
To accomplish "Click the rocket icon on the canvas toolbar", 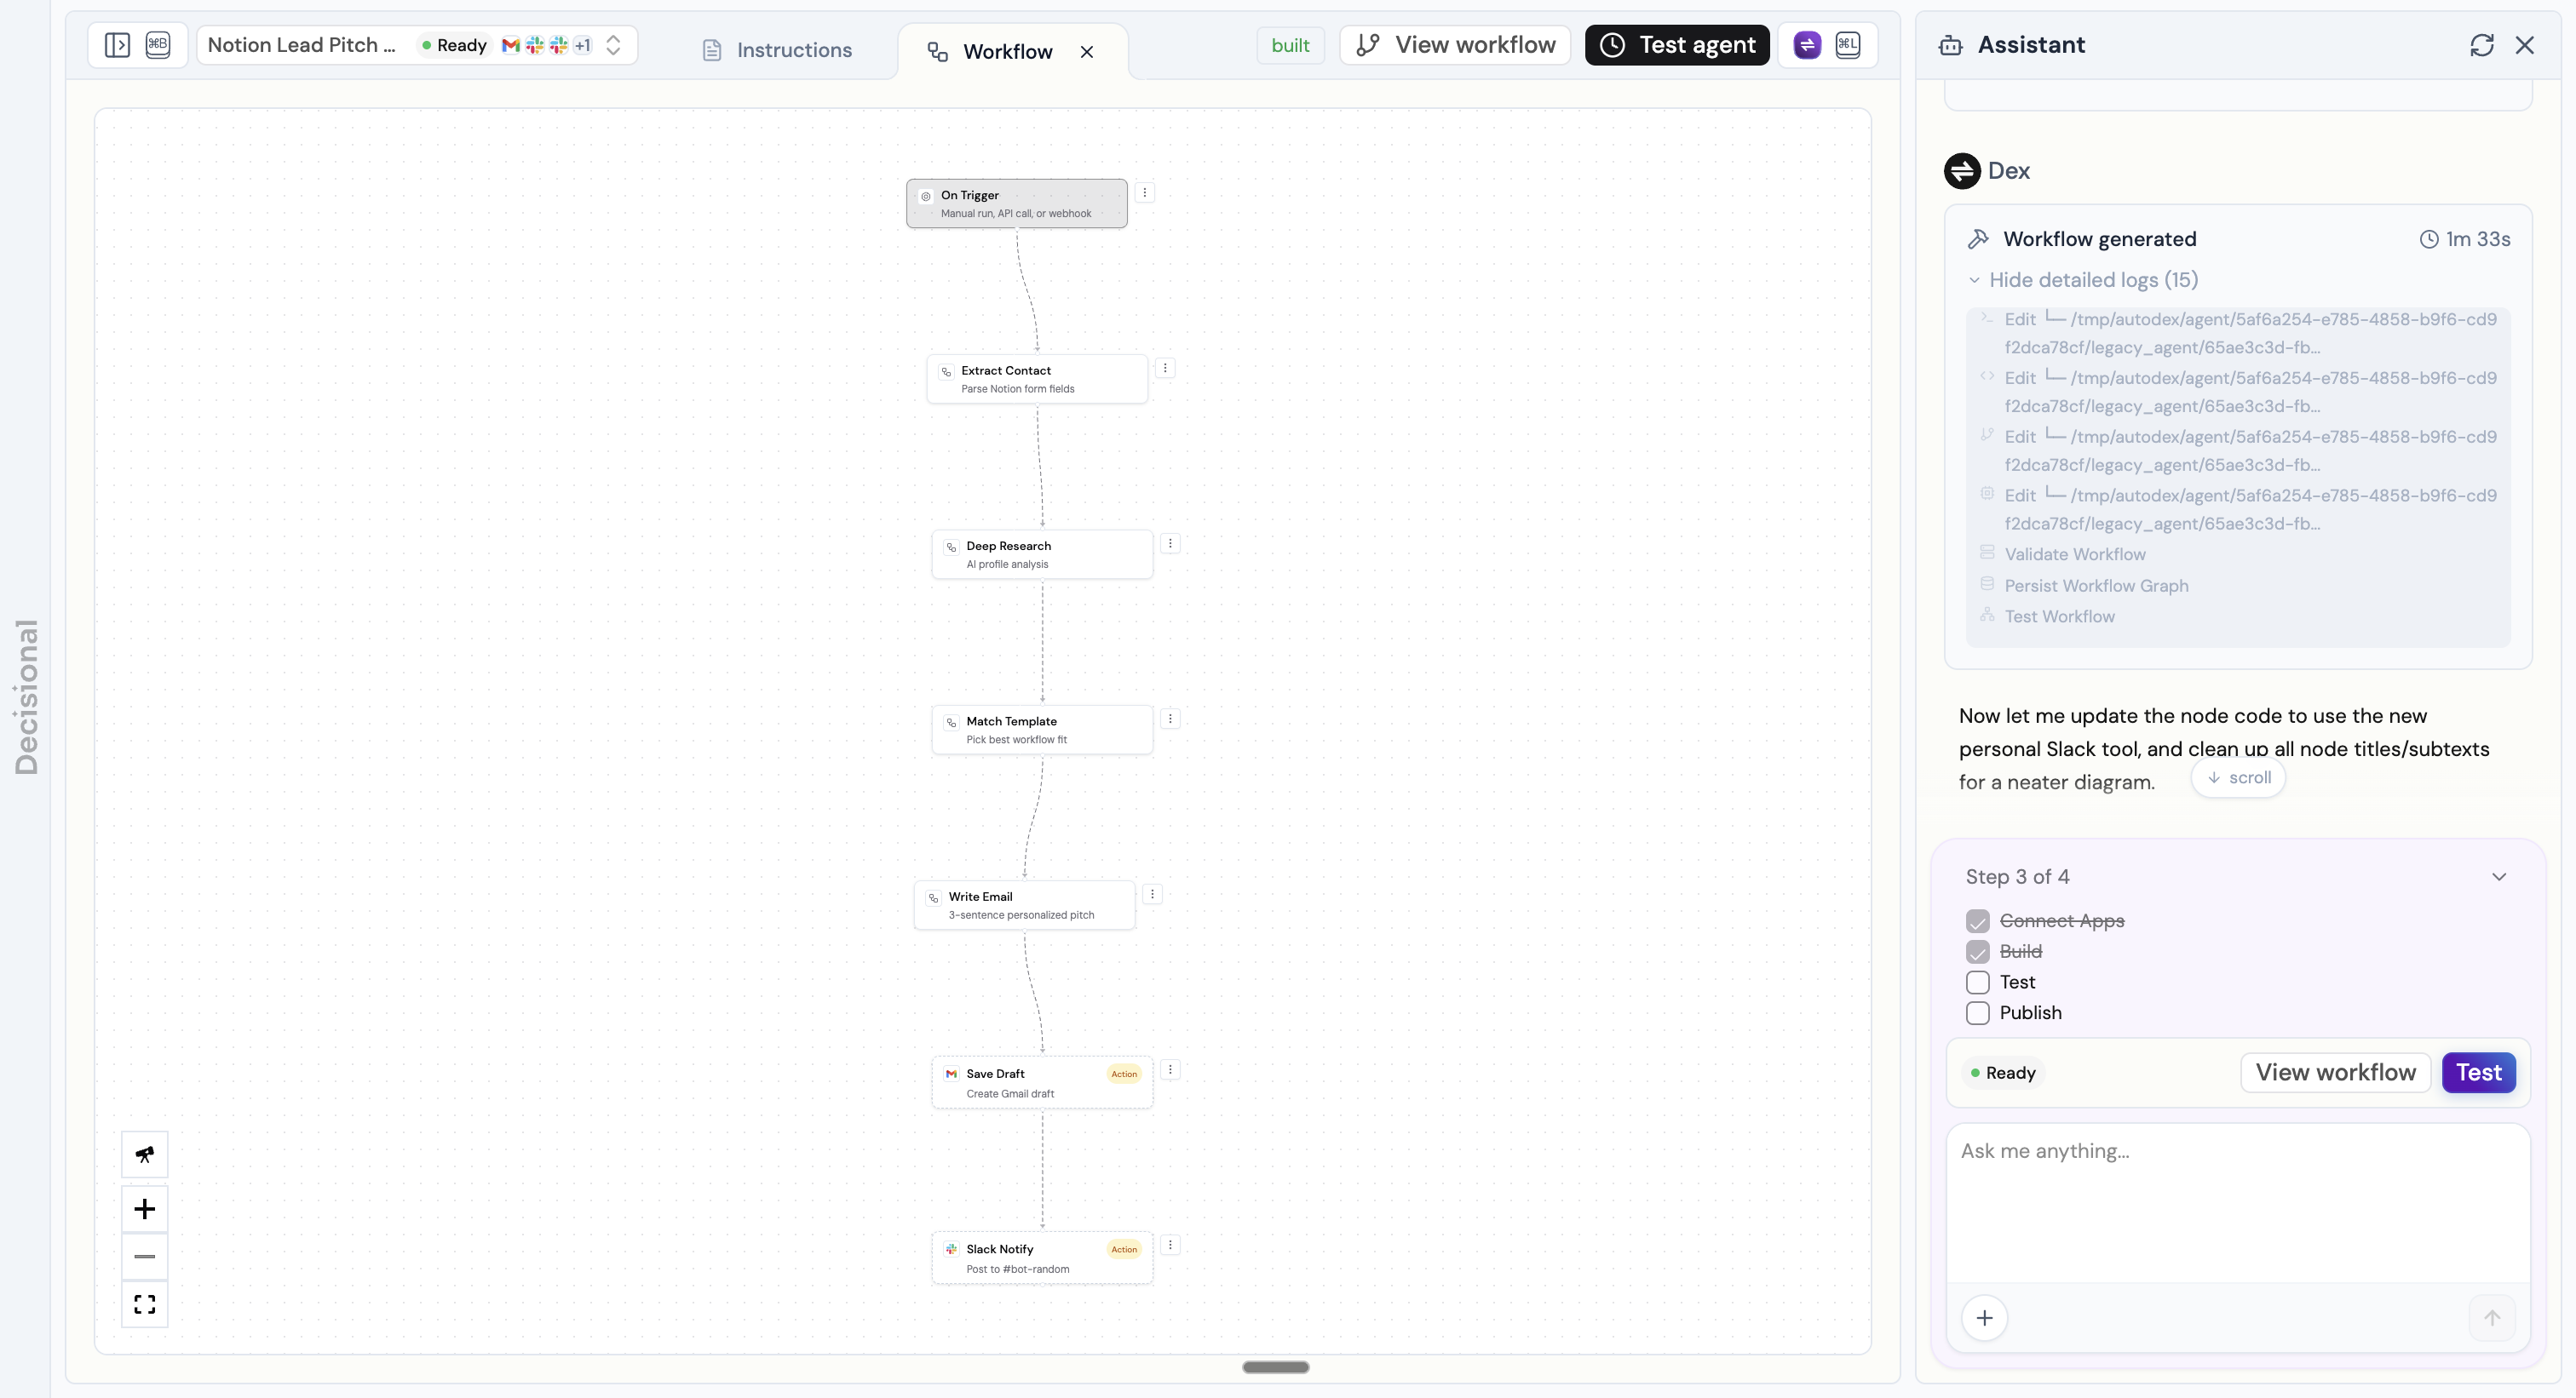I will (145, 1154).
